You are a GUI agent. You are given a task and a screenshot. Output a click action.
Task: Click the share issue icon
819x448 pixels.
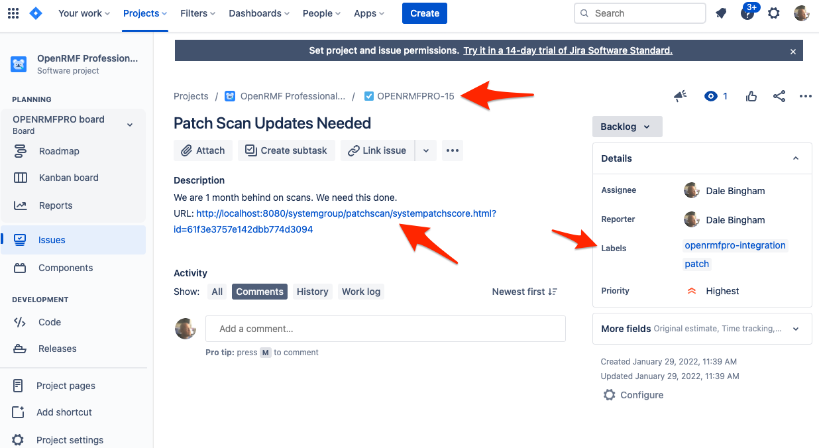pos(779,96)
